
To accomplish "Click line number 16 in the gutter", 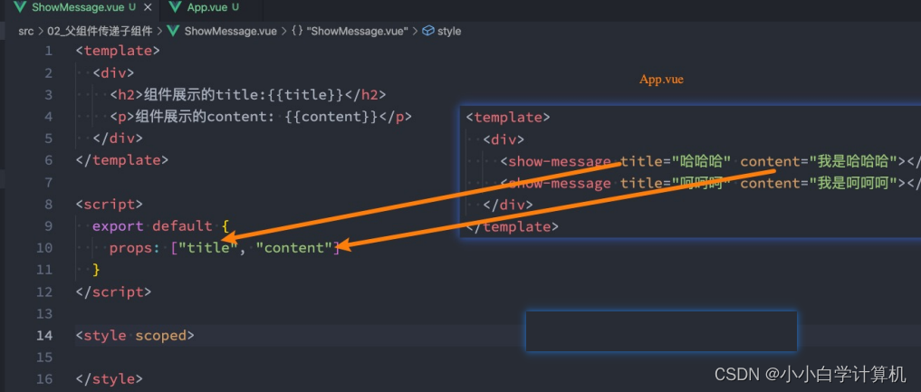I will [44, 379].
